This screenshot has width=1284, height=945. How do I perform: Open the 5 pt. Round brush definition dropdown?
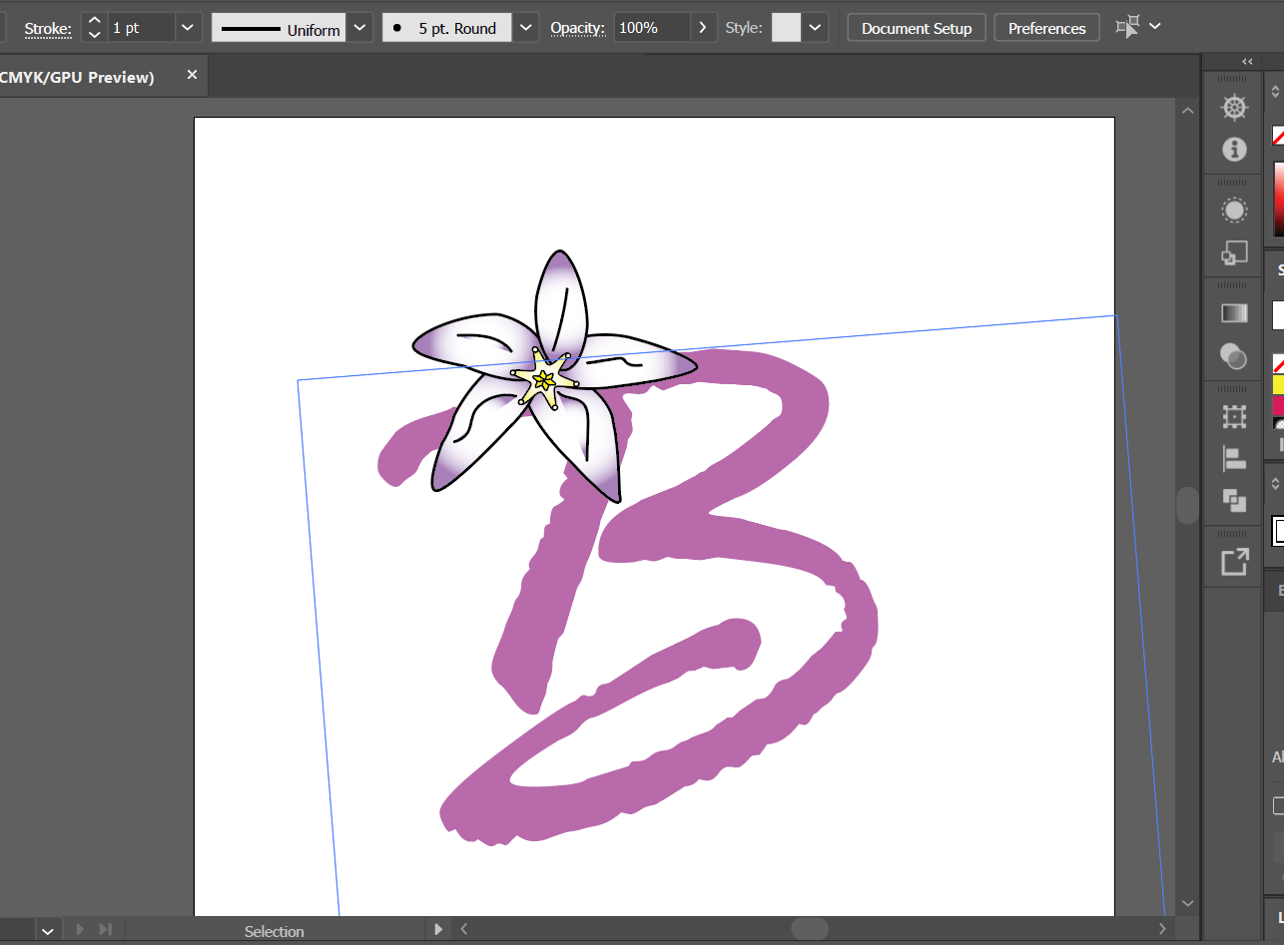[526, 28]
